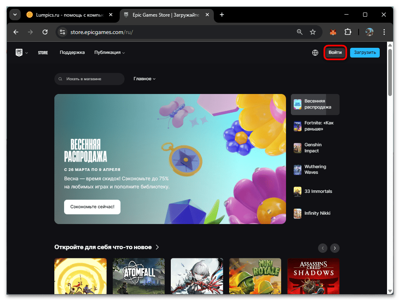Switch to the Lumpics.ru browser tab
Image resolution: width=400 pixels, height=301 pixels.
tap(69, 15)
